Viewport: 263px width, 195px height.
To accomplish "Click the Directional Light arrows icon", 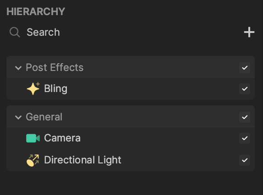I will [33, 160].
